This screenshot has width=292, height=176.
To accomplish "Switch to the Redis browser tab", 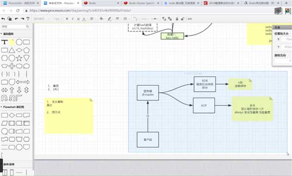I will 101,3.
